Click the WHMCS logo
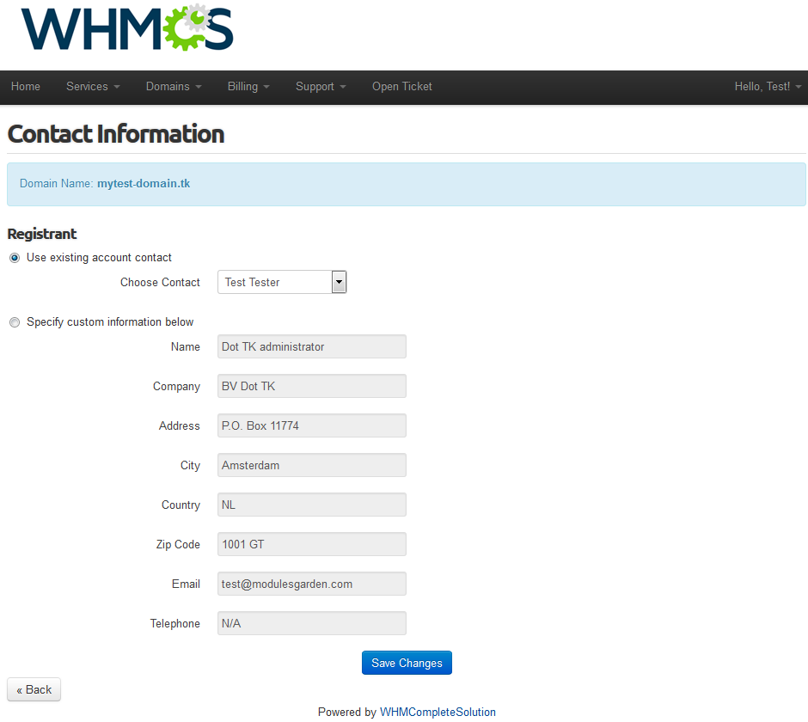Viewport: 808px width, 722px height. 127,29
